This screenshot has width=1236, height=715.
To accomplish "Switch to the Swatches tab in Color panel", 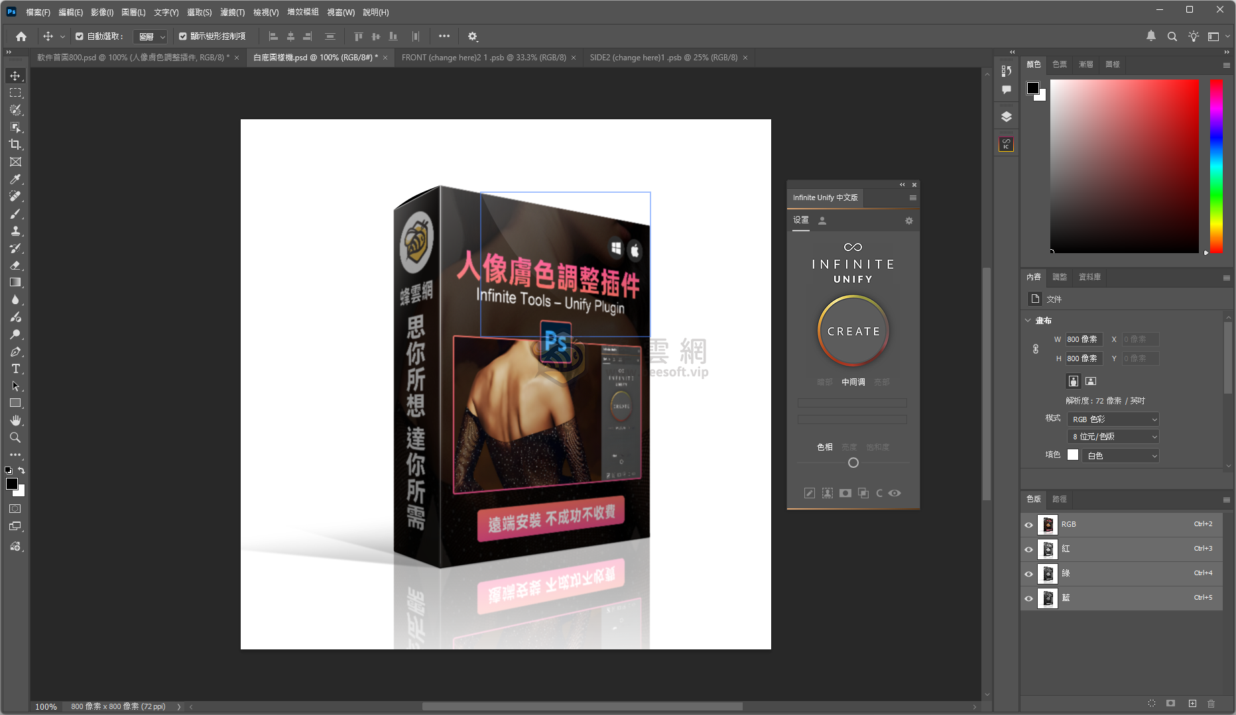I will click(x=1060, y=64).
